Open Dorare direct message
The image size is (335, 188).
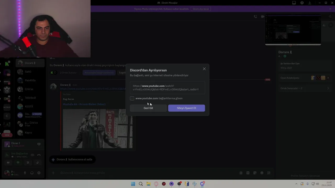[x=30, y=63]
